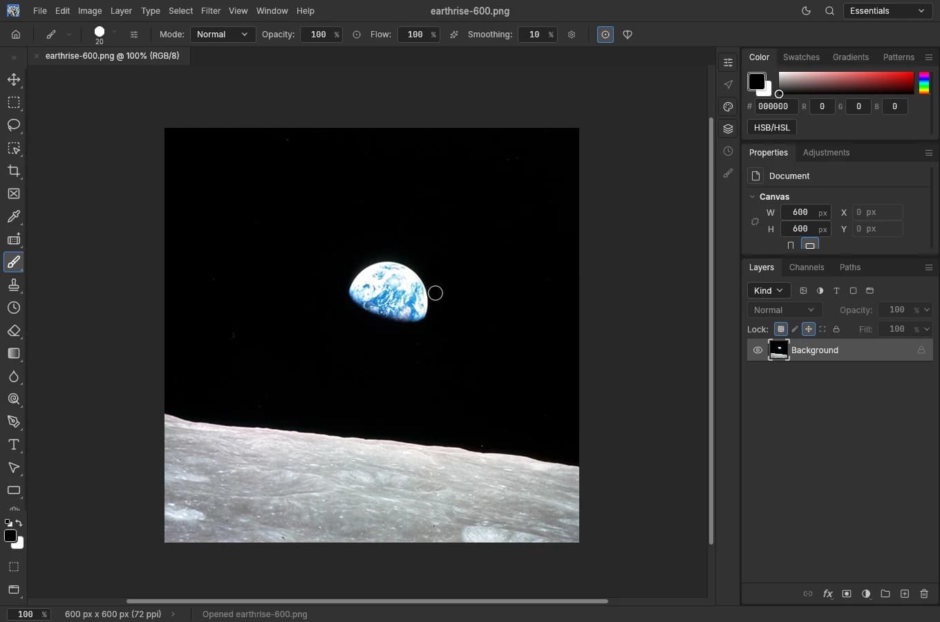Click the Home icon in options bar
The width and height of the screenshot is (940, 622).
coord(16,35)
